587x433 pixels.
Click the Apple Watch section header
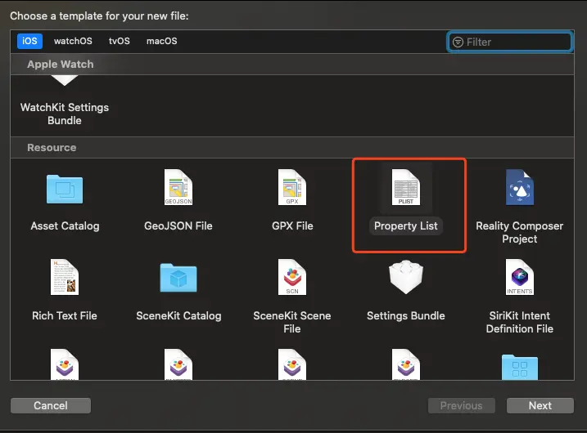pyautogui.click(x=61, y=65)
